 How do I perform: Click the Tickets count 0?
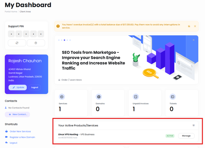[x=172, y=109]
